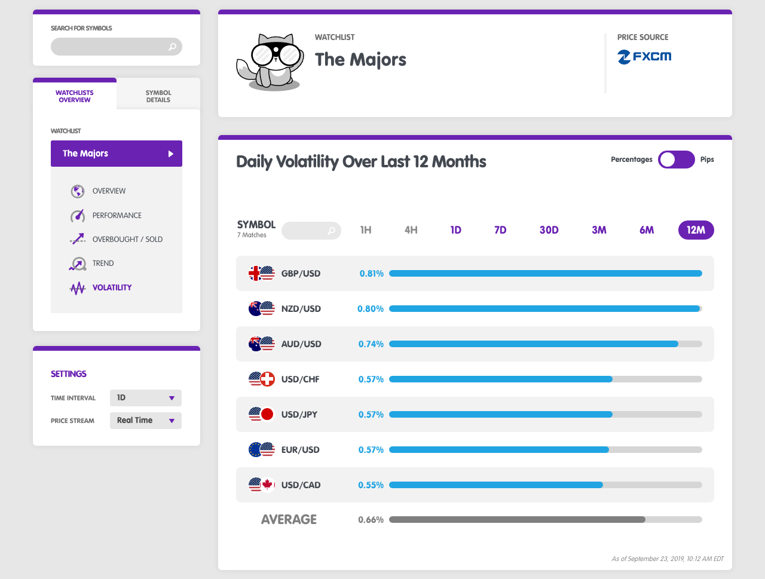765x579 pixels.
Task: Click the raccoon mascot image
Action: (x=271, y=62)
